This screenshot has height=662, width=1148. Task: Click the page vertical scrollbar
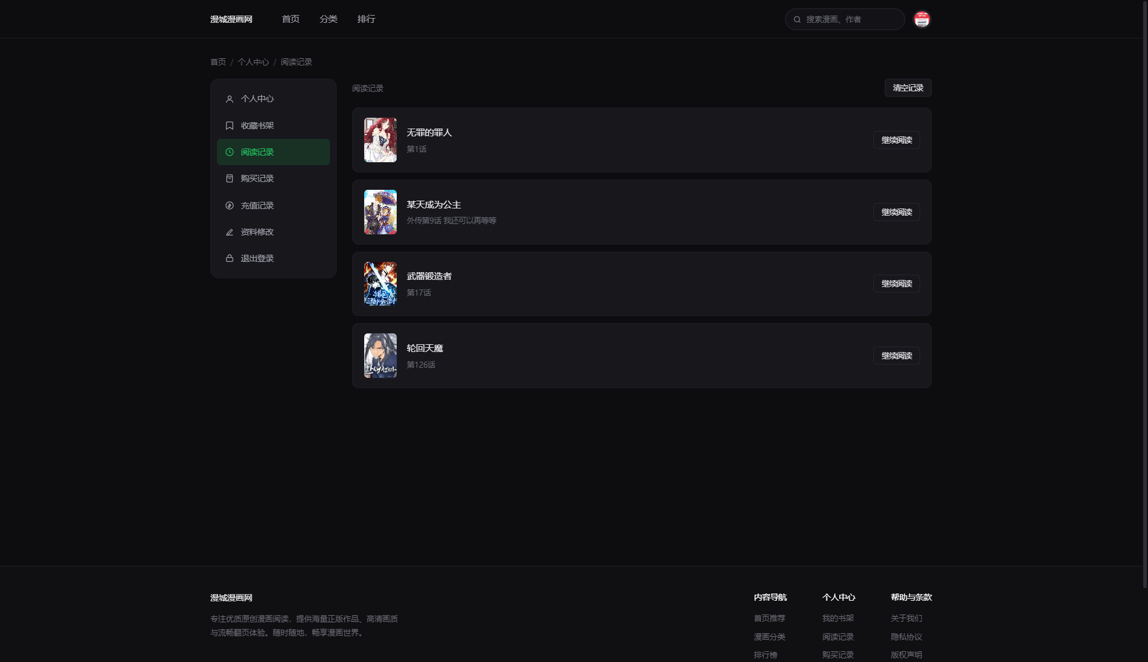(x=1145, y=294)
